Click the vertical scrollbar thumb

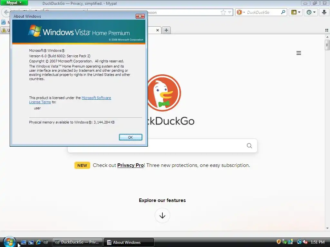click(327, 45)
